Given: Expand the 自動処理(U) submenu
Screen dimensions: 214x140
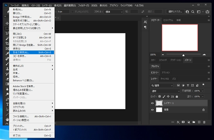Looking at the screenshot, I should coord(32,104).
